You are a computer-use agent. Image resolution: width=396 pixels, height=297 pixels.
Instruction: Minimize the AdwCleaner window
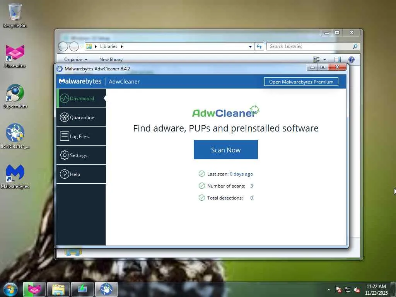312,67
